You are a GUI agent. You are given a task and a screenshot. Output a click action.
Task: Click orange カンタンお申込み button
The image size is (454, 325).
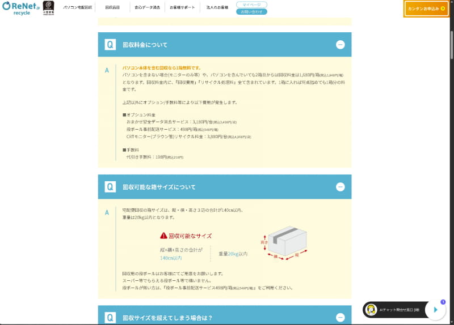pos(426,8)
